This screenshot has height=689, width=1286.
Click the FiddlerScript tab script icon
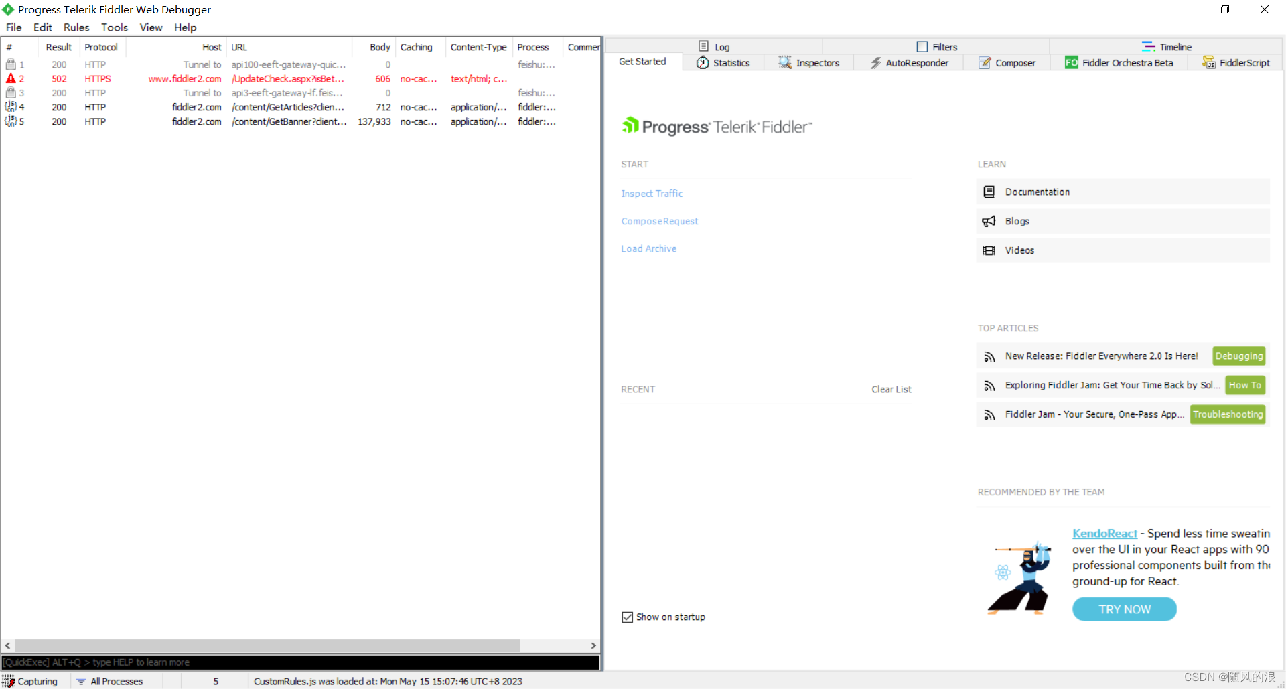(1208, 62)
